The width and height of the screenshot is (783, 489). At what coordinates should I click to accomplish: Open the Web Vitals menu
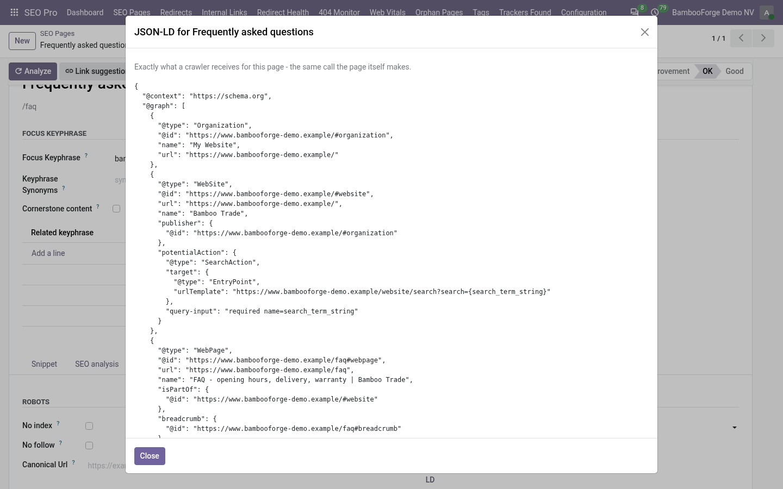tap(388, 12)
